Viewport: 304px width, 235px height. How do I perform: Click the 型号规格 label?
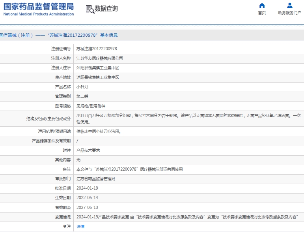click(x=63, y=106)
